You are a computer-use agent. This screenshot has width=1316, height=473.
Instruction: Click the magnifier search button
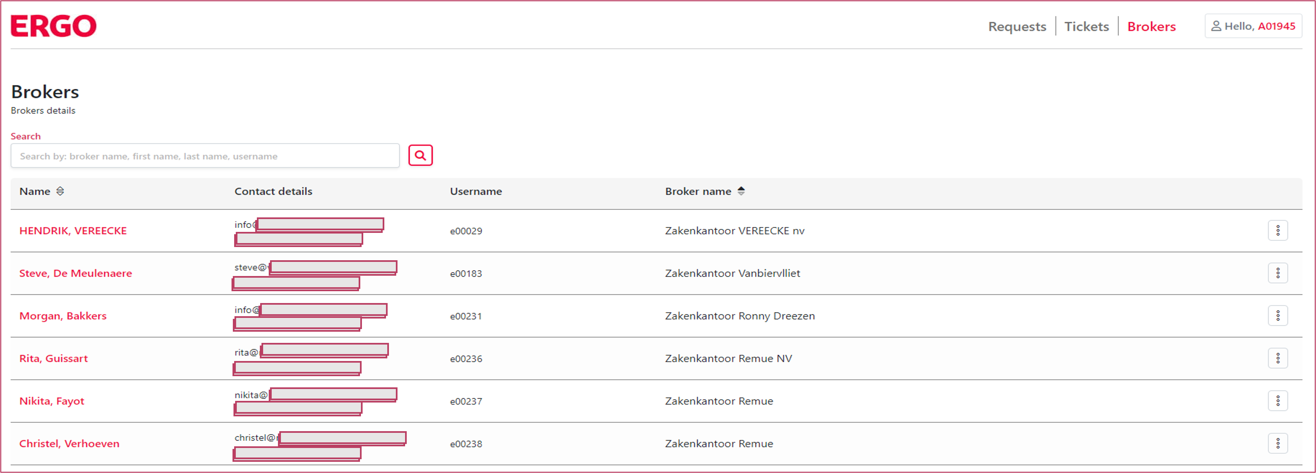tap(420, 155)
